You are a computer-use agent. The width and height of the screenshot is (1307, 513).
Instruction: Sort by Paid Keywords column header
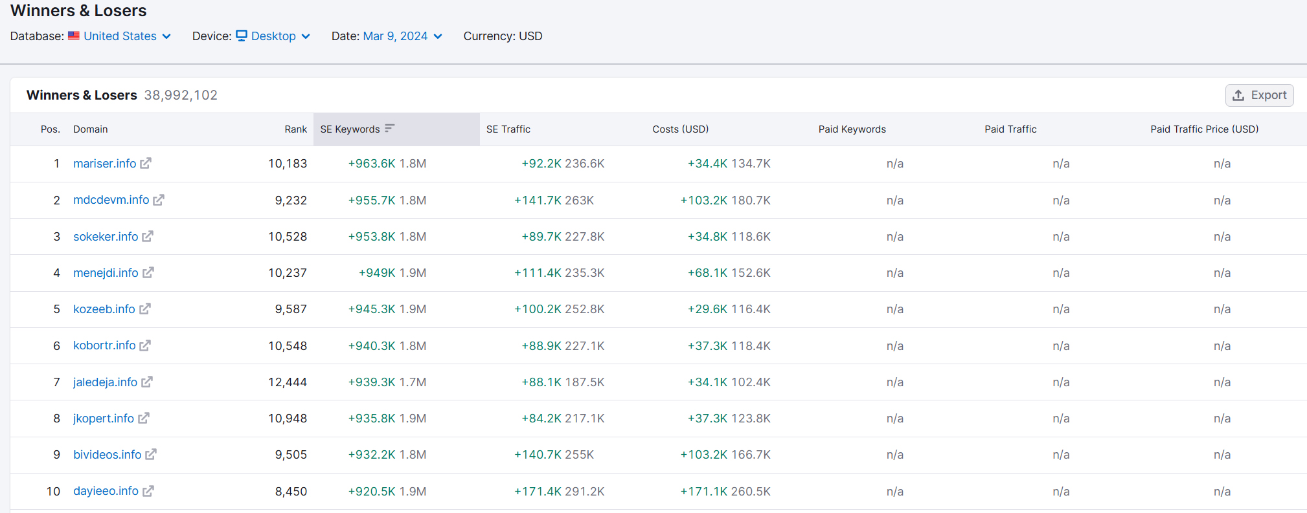click(x=852, y=129)
